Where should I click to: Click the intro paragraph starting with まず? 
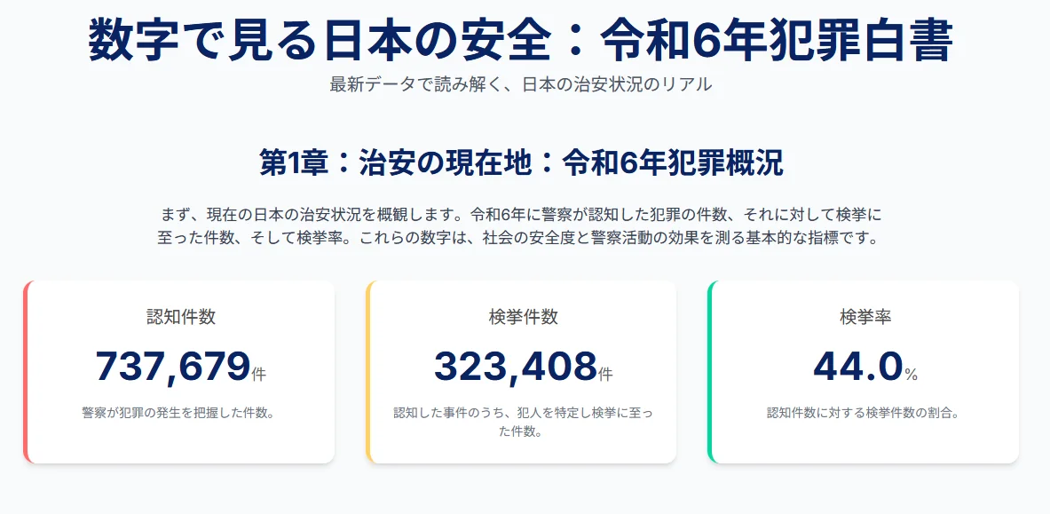pos(521,226)
